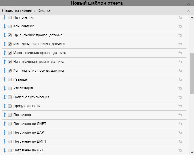
Task: Uncheck Ср. значение произв. датчика
Action: click(x=10, y=35)
